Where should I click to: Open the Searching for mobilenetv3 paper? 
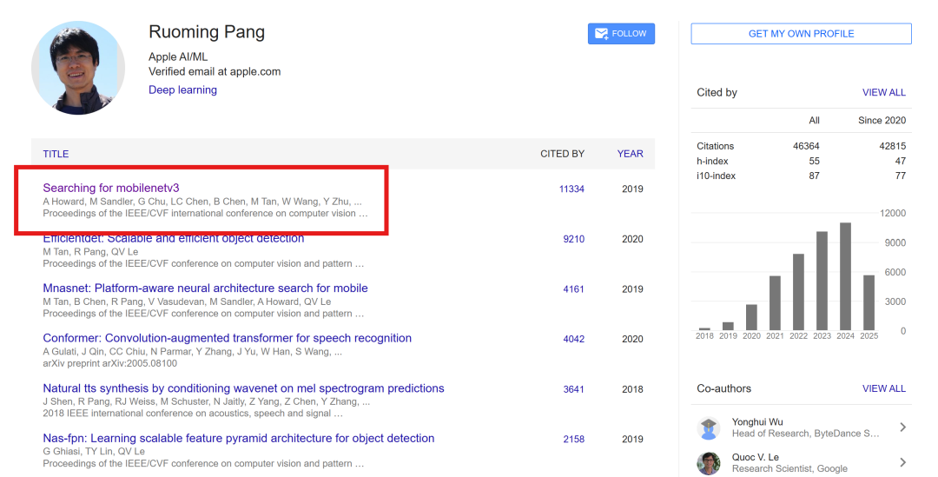point(110,188)
